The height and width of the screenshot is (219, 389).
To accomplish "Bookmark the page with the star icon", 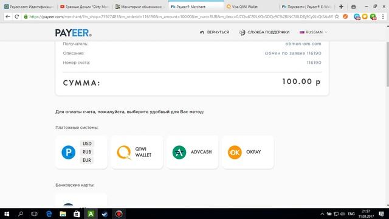I will [337, 16].
